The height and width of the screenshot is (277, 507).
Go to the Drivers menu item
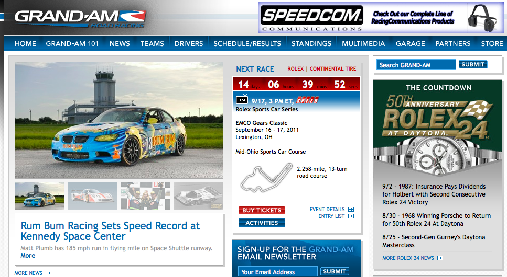tap(188, 43)
